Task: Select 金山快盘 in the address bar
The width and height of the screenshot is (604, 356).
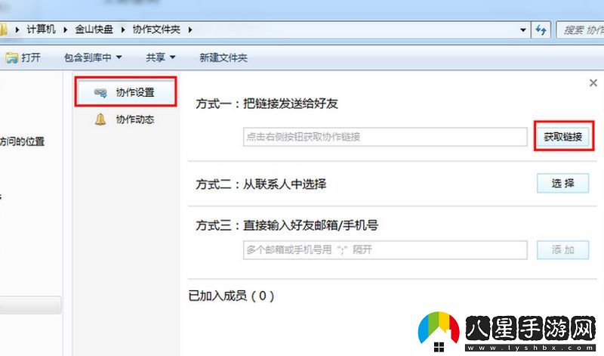Action: [94, 29]
